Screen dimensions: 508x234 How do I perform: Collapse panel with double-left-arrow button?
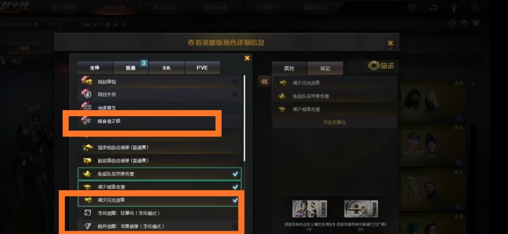[x=264, y=82]
